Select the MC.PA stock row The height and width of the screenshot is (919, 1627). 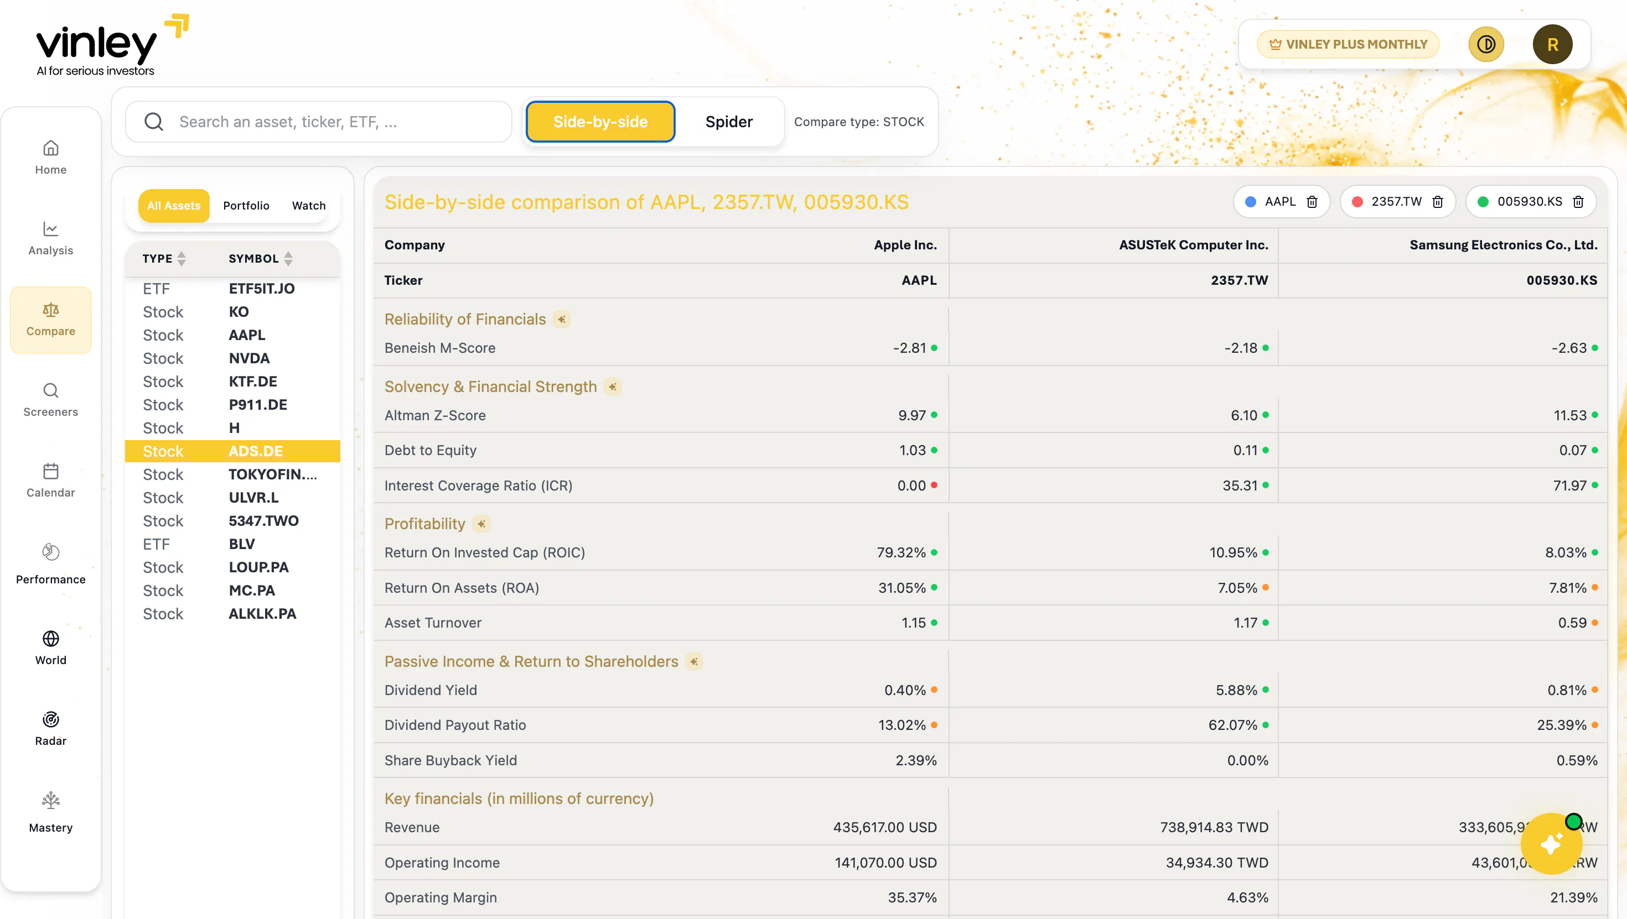pos(232,591)
